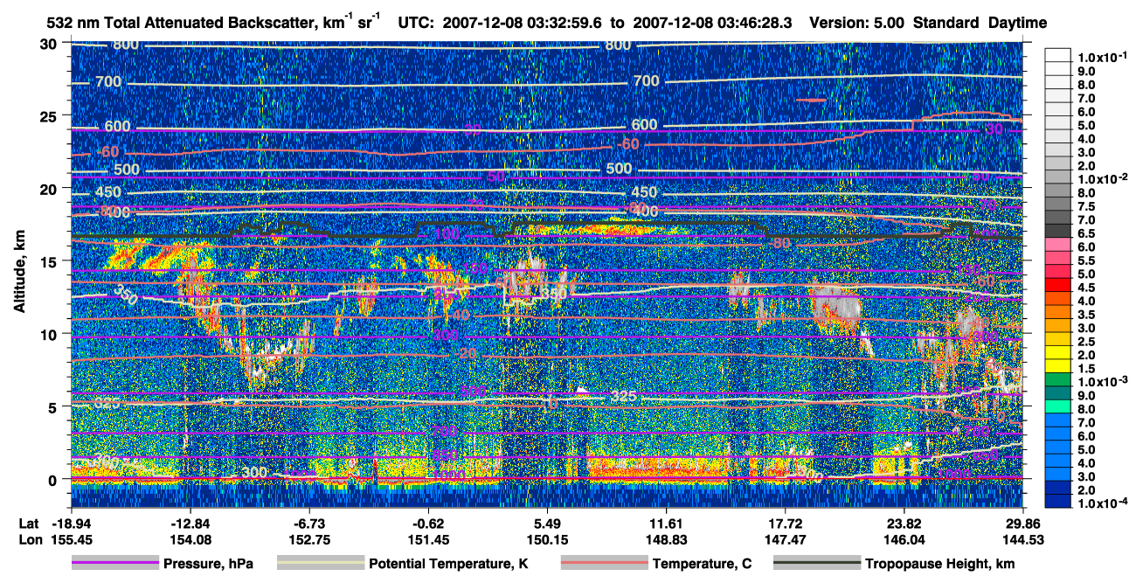Click latitude value 17.72
Screen dimensions: 1136x583
point(786,523)
